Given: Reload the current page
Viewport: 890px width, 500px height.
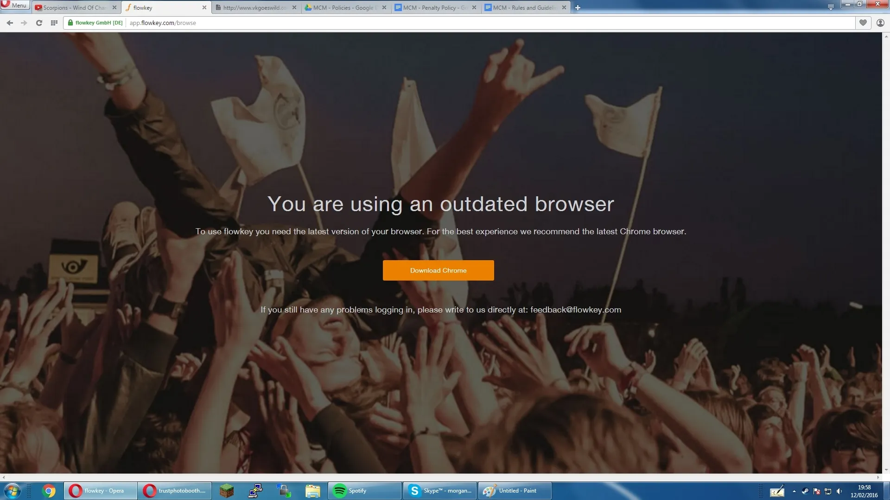Looking at the screenshot, I should [x=39, y=23].
